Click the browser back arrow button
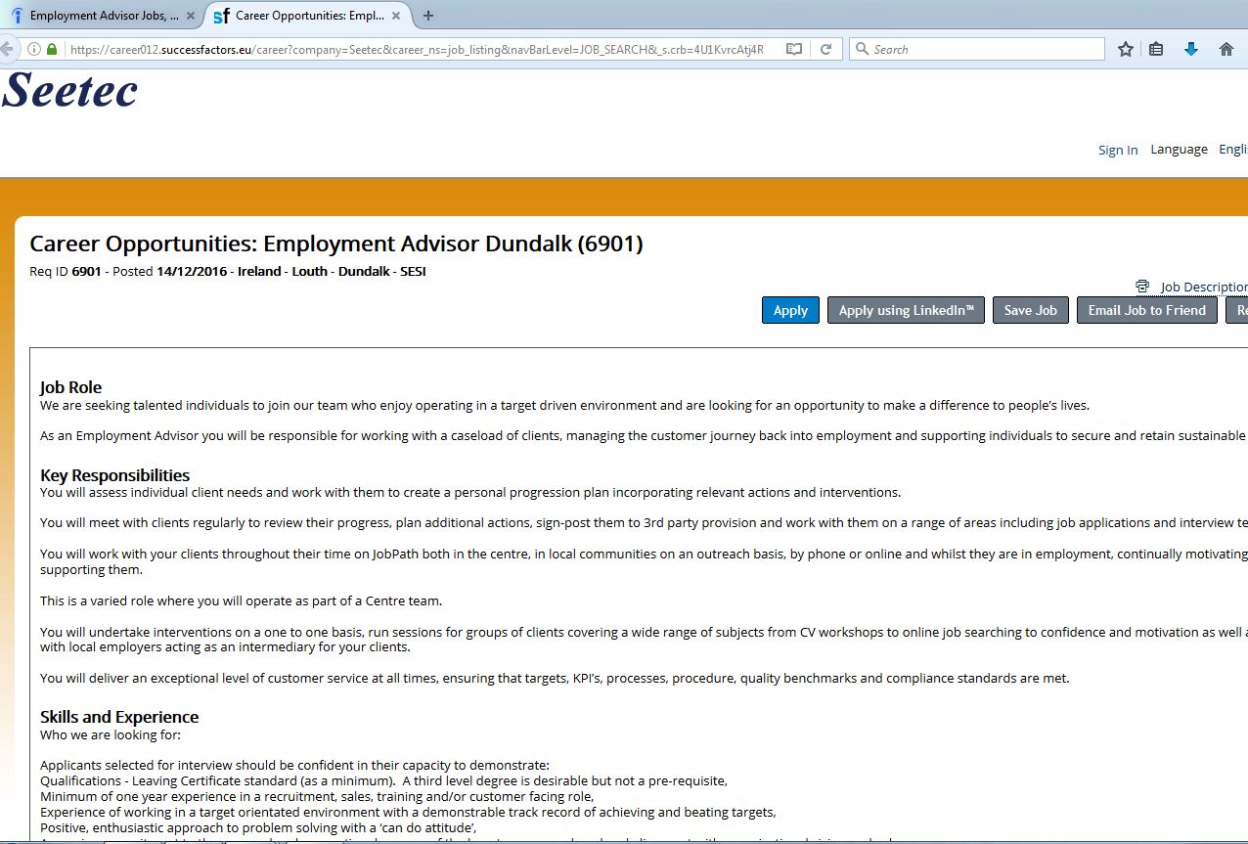The width and height of the screenshot is (1248, 844). [6, 49]
